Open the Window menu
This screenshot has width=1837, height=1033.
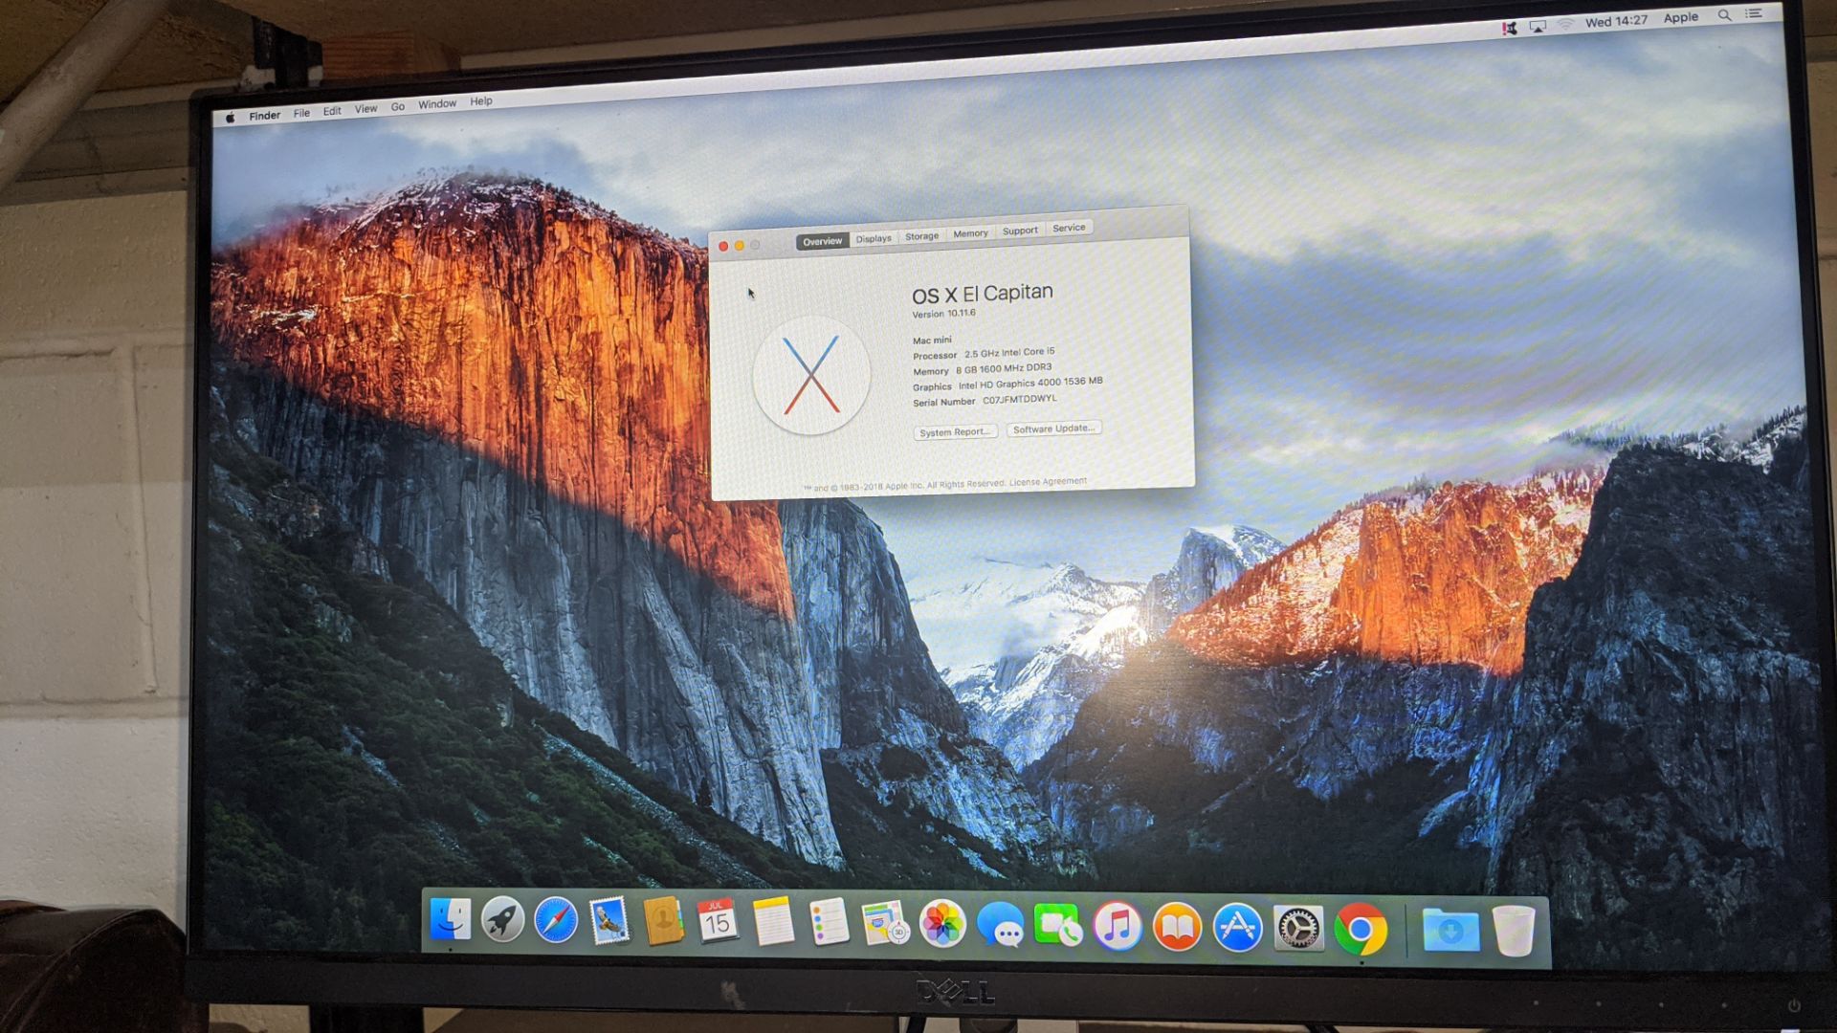[x=436, y=104]
